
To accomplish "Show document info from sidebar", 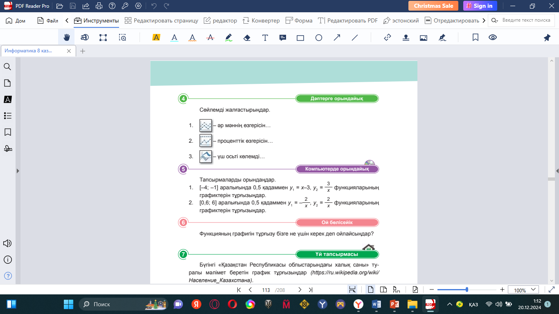I will (7, 260).
